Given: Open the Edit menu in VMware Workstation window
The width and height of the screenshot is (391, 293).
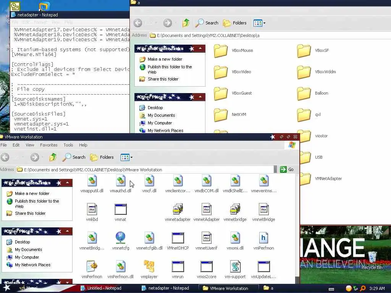Looking at the screenshot, I should tap(16, 145).
